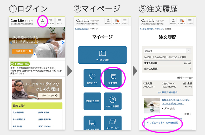Click the order date 2020/02/11
The width and height of the screenshot is (205, 135).
pyautogui.click(x=149, y=87)
